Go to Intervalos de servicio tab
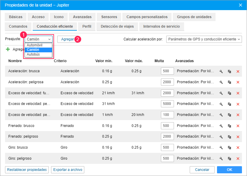247x176 pixels. click(x=161, y=26)
